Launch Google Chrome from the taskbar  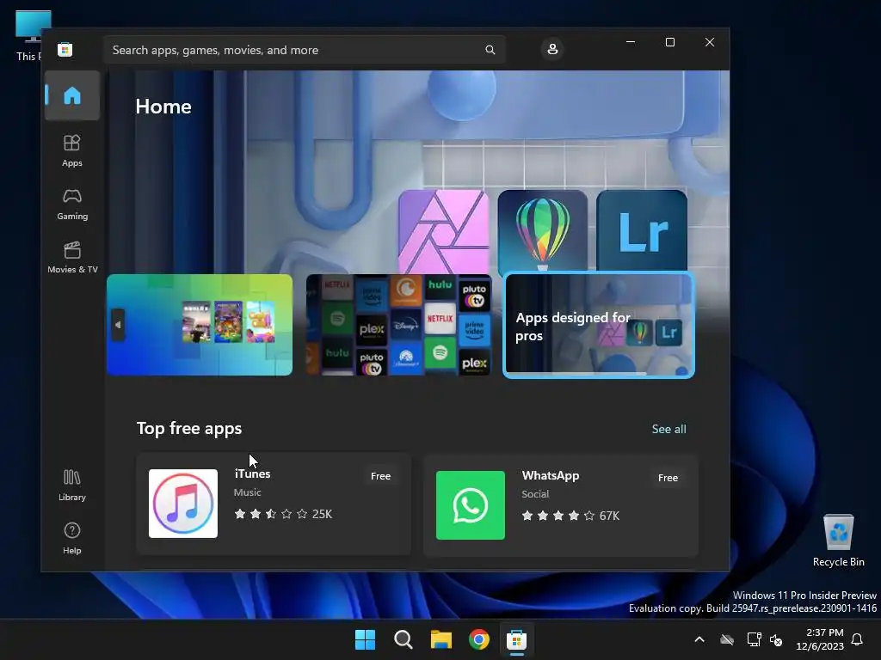pyautogui.click(x=478, y=639)
